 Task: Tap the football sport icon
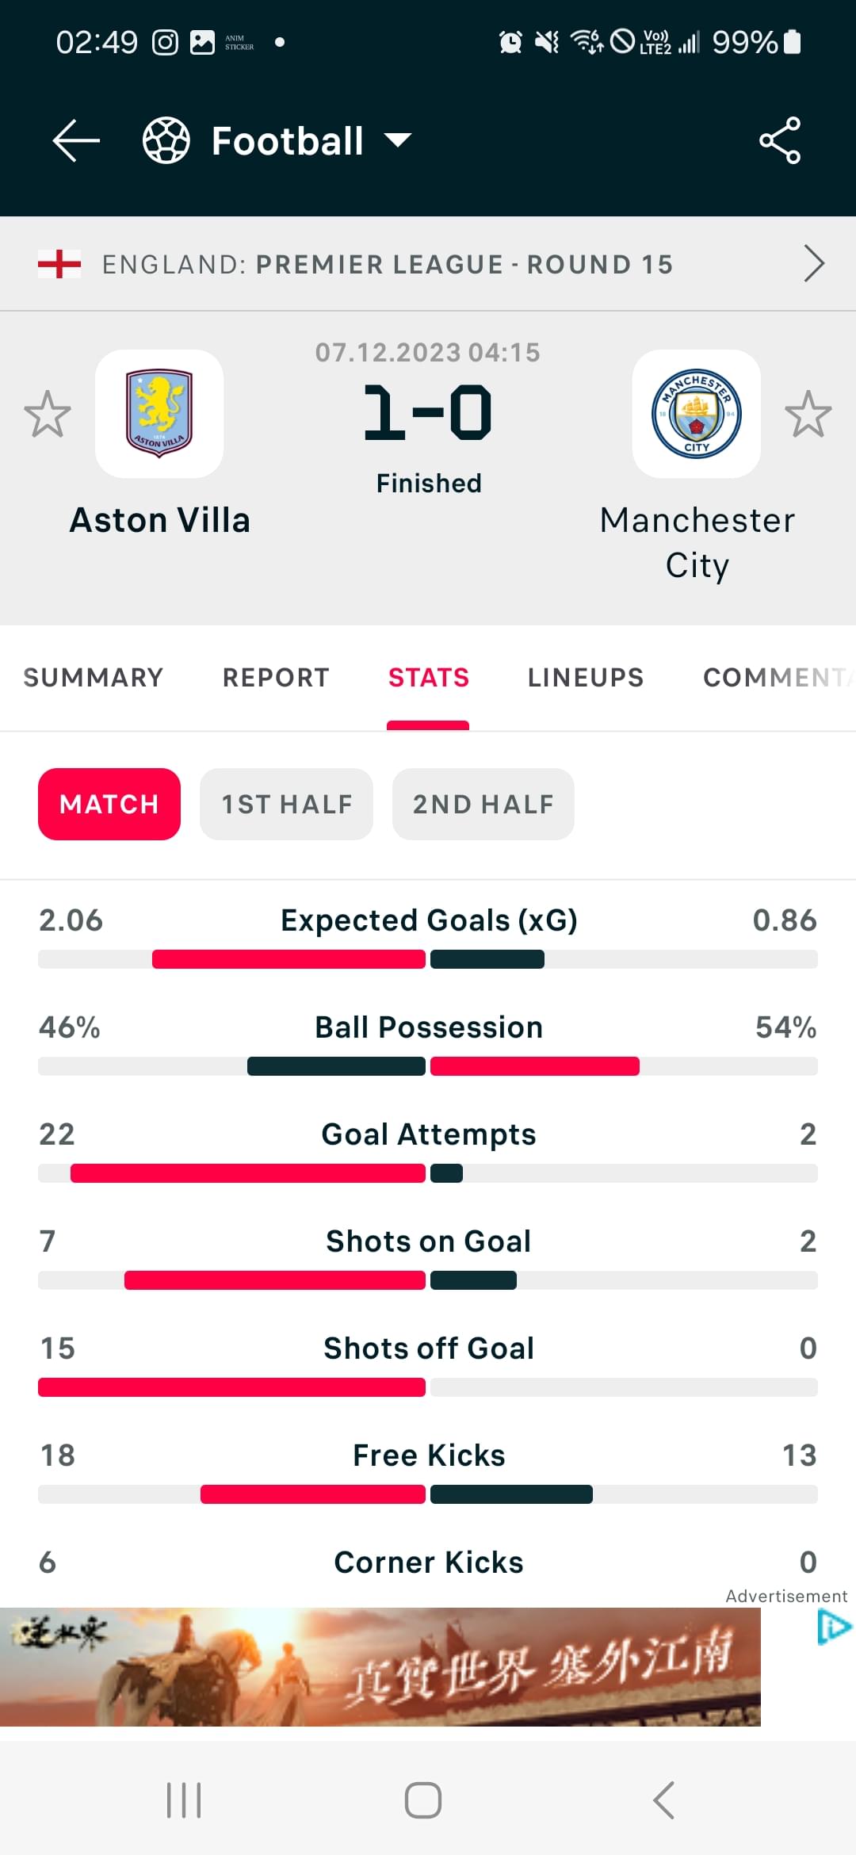(x=166, y=140)
